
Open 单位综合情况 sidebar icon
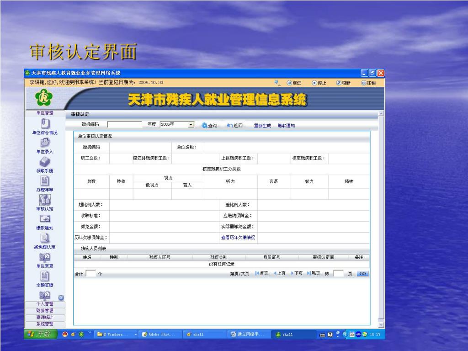pos(45,123)
